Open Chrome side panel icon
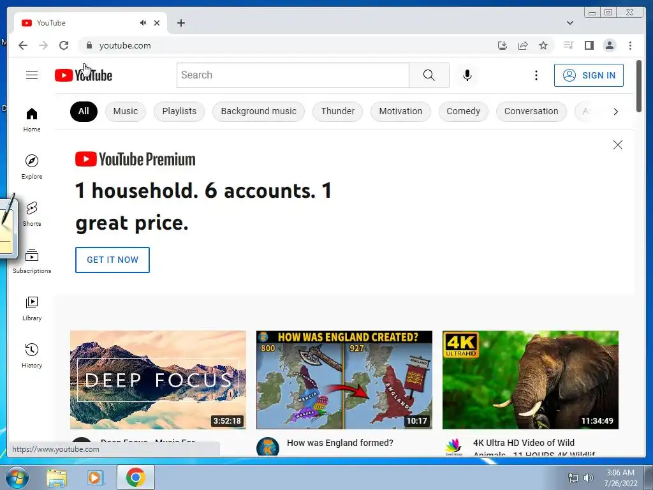Image resolution: width=653 pixels, height=490 pixels. (x=589, y=45)
